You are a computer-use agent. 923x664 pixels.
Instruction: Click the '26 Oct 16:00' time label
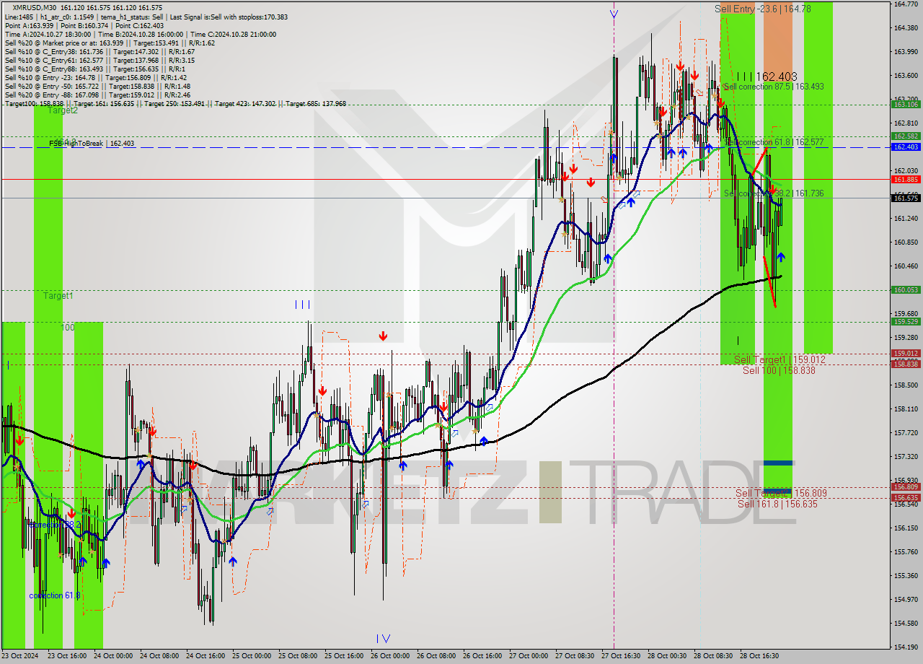tap(482, 656)
